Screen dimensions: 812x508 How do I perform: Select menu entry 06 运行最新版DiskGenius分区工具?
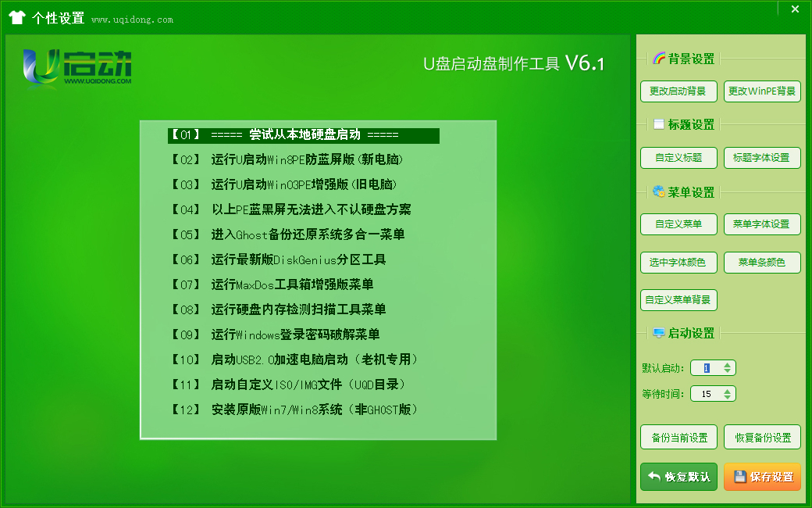278,259
